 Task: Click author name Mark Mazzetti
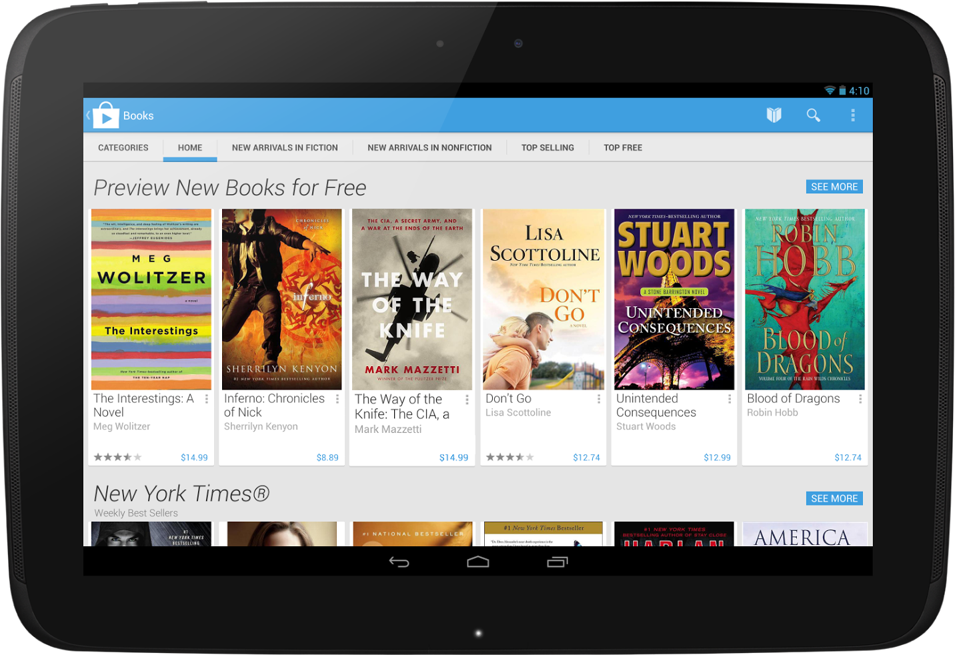pyautogui.click(x=388, y=430)
